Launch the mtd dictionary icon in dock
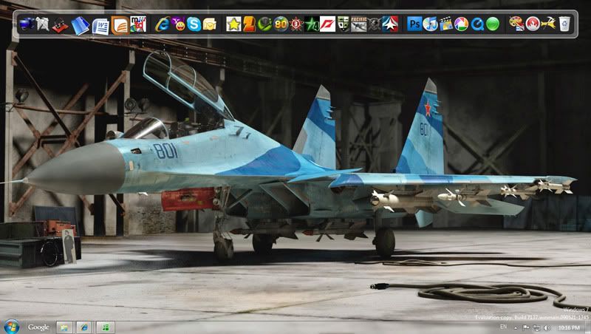This screenshot has width=591, height=334. [138, 24]
